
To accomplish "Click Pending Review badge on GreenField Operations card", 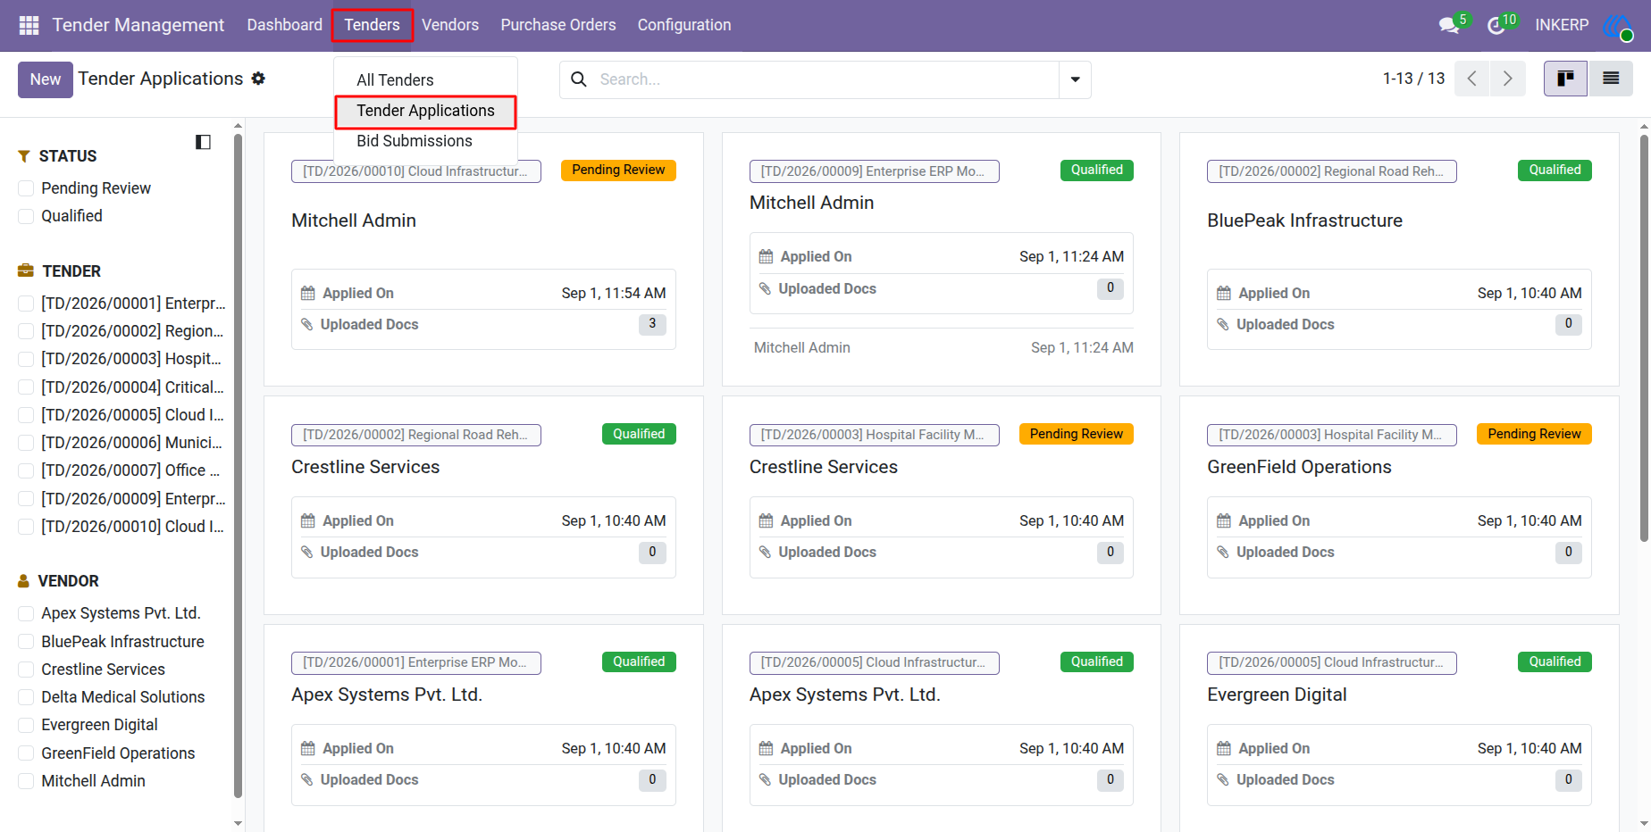I will (1534, 434).
